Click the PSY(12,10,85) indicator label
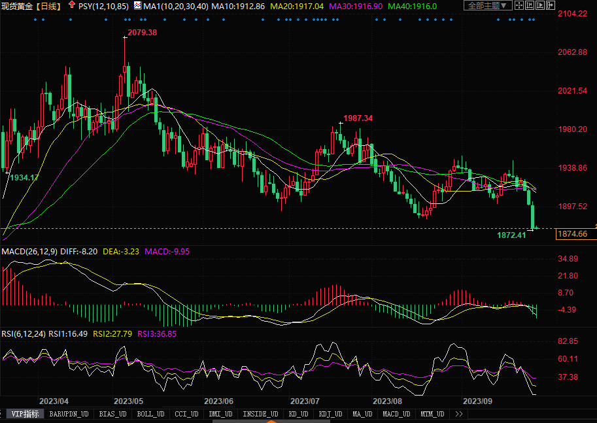 (101, 6)
